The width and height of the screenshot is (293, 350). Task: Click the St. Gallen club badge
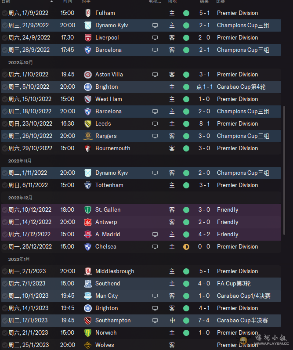pos(88,210)
